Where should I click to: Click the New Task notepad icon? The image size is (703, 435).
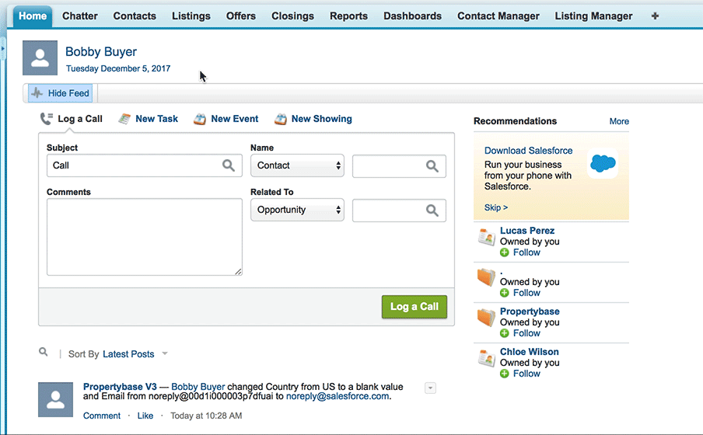pos(124,119)
